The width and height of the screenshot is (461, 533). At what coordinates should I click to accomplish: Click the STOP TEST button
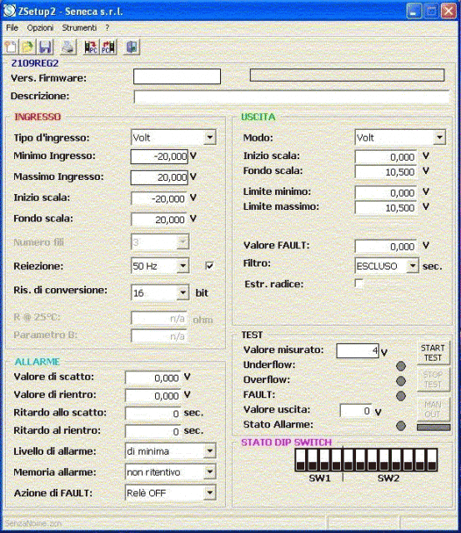433,380
